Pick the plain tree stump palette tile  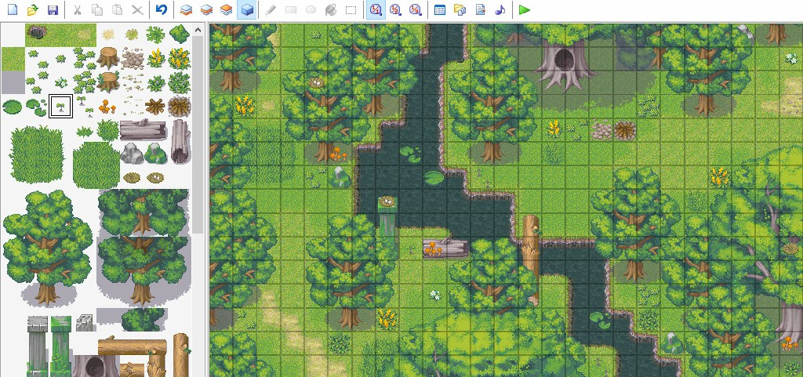pyautogui.click(x=108, y=58)
